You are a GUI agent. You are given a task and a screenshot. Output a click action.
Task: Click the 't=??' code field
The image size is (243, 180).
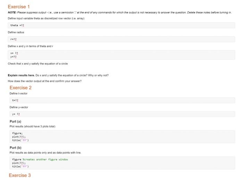(x=122, y=100)
